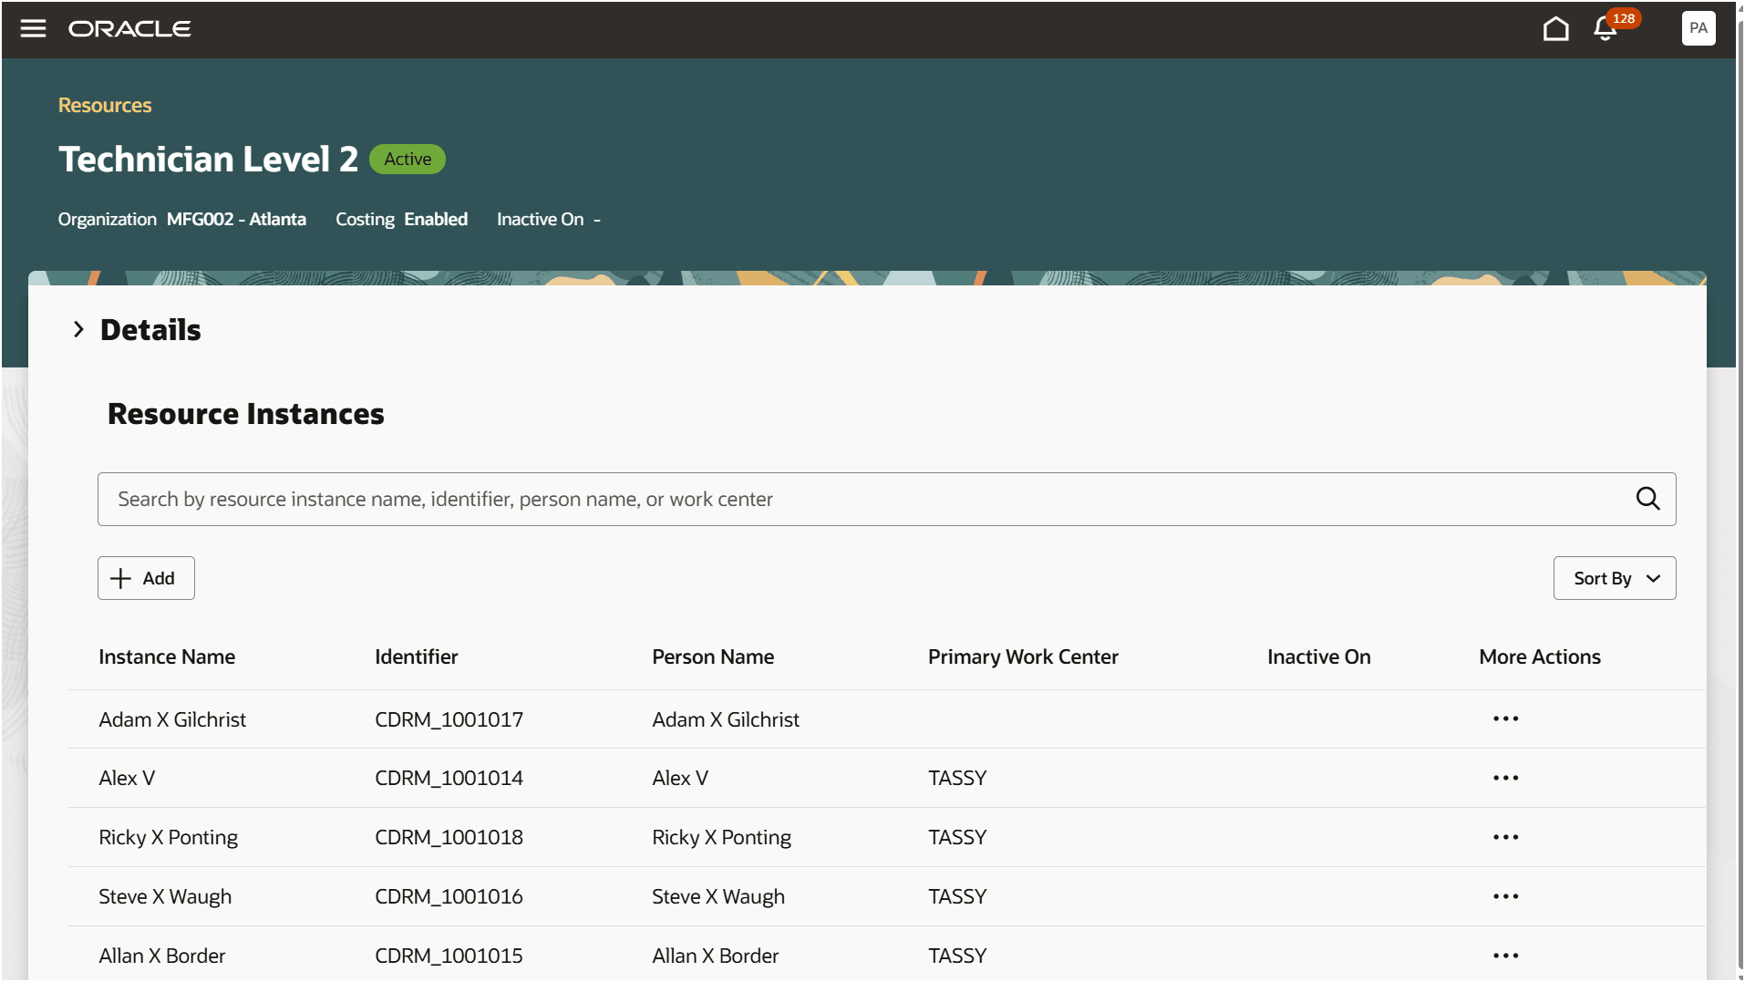Select the Allan X Border instance name

coord(161,956)
